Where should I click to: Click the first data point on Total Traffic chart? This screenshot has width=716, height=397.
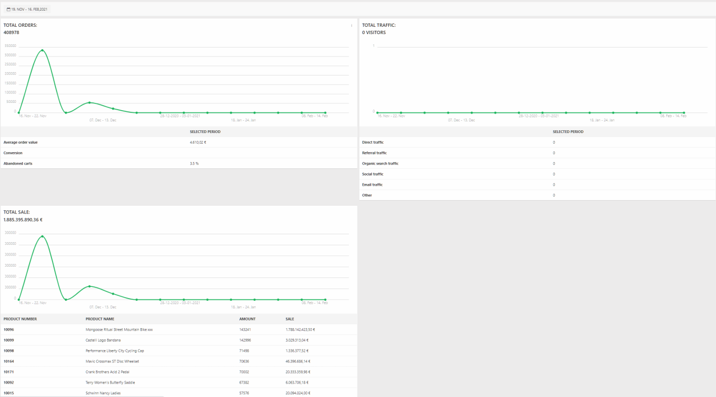(x=378, y=112)
